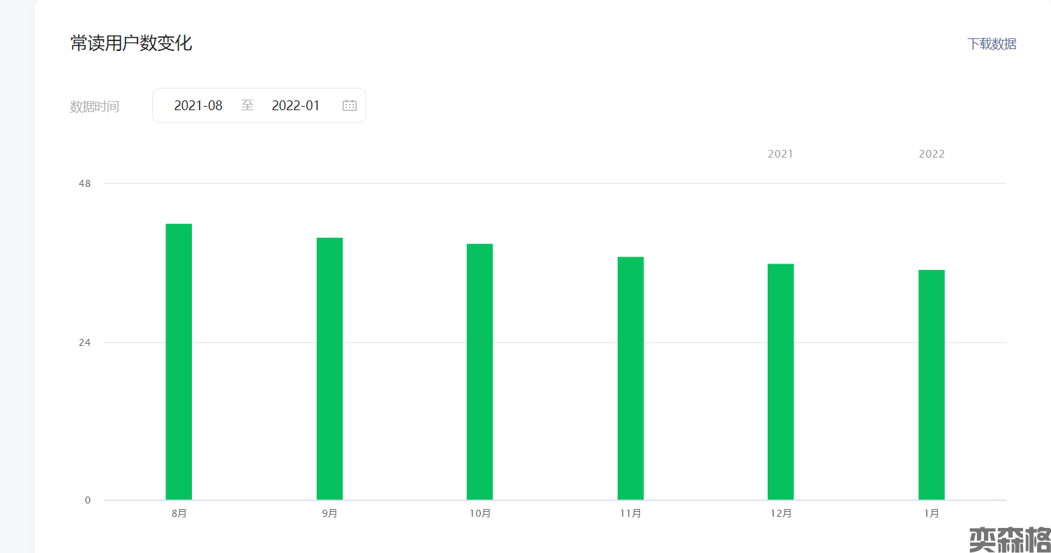Click the green bar for 8月

pos(179,362)
